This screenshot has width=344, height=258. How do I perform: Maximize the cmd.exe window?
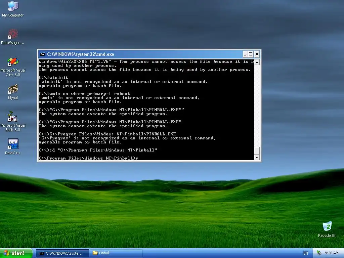251,54
